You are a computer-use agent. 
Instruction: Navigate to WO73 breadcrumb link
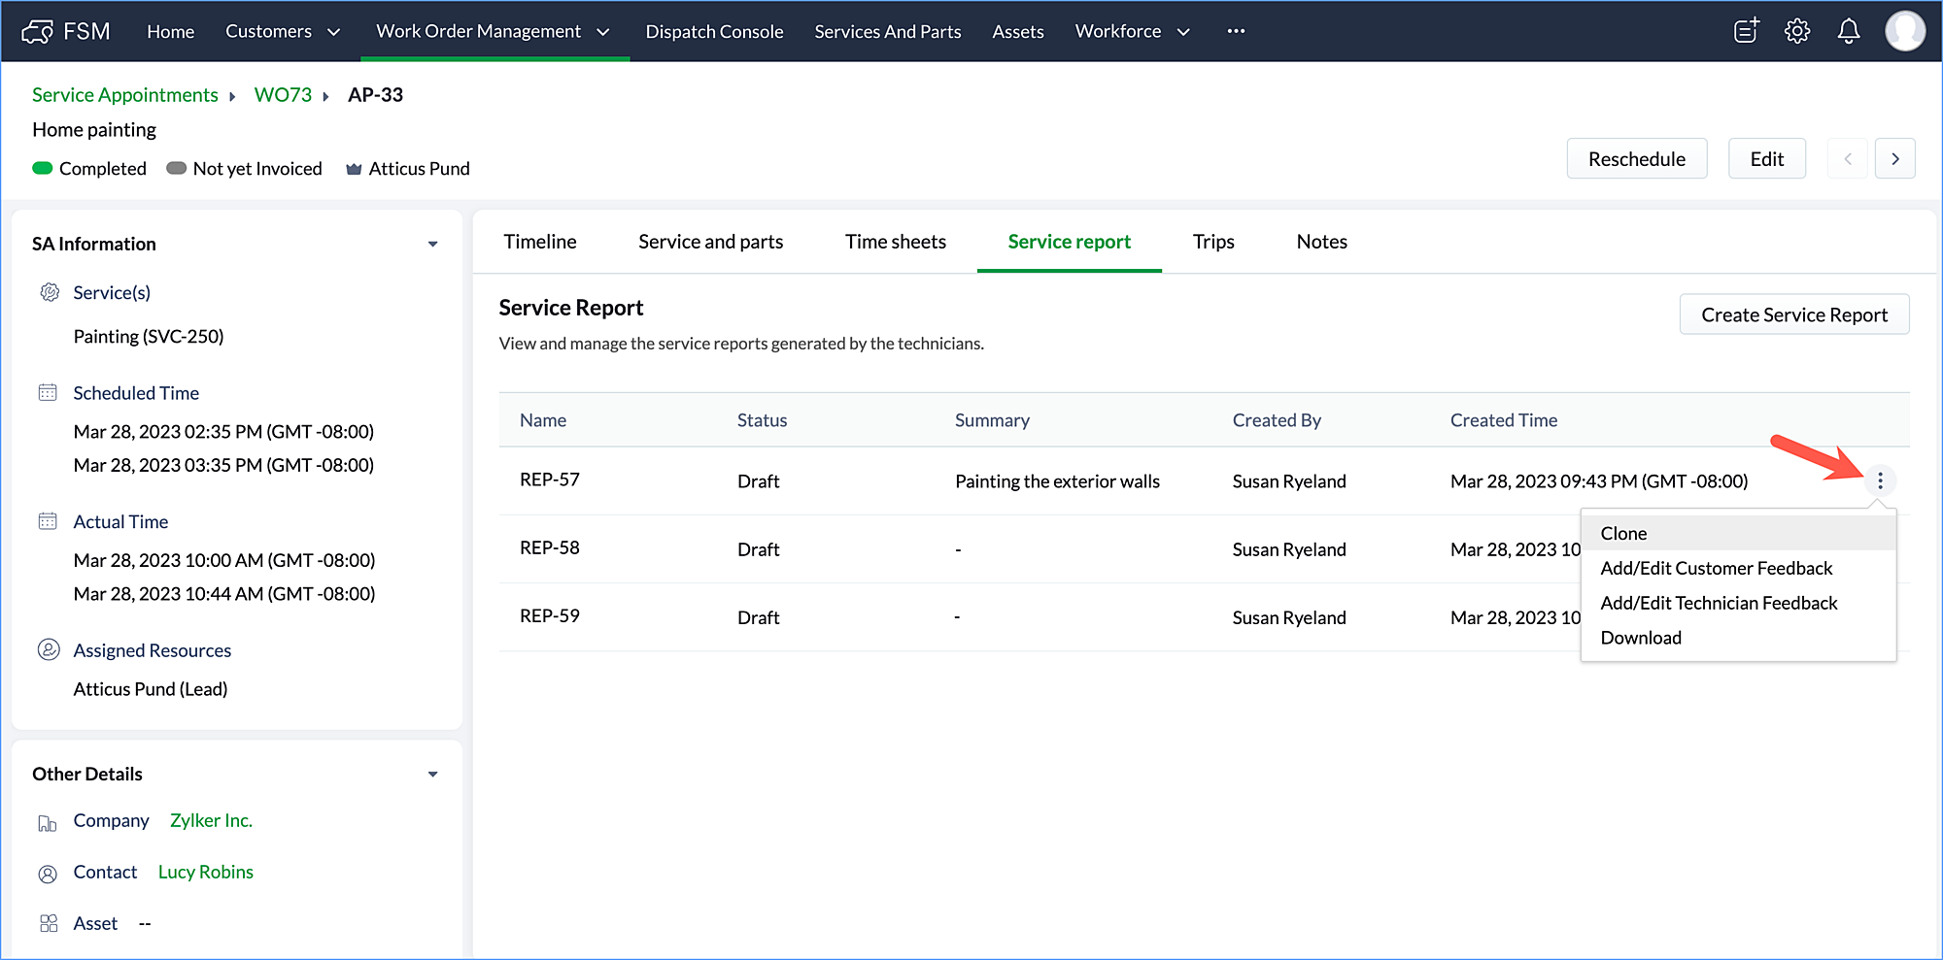click(x=283, y=95)
